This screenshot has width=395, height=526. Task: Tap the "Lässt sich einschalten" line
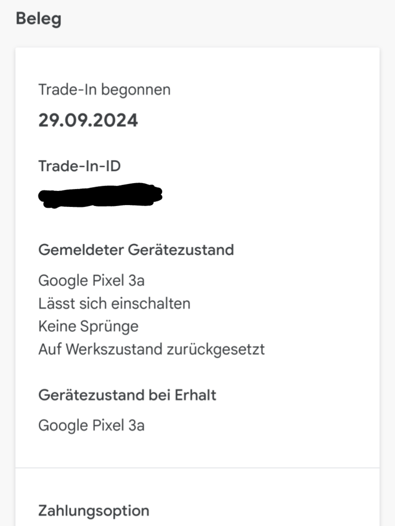[x=114, y=303]
